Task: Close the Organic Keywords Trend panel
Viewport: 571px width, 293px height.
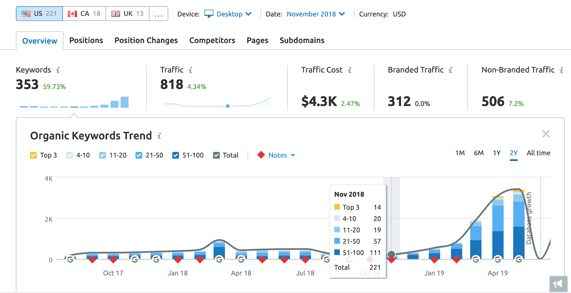Action: pos(546,134)
